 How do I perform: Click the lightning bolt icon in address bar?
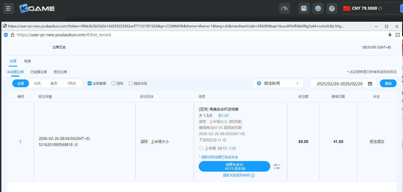(390, 35)
